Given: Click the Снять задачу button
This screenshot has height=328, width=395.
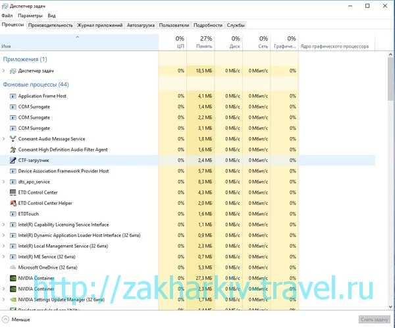Looking at the screenshot, I should pyautogui.click(x=374, y=319).
